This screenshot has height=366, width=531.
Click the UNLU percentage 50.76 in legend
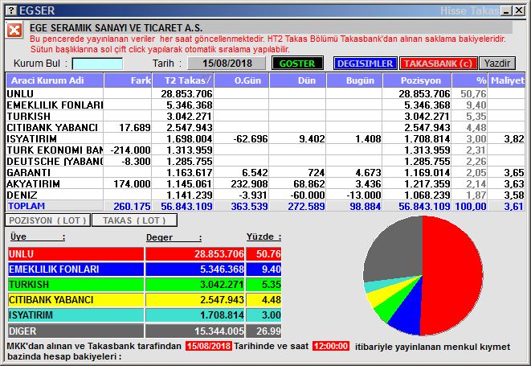coord(268,253)
